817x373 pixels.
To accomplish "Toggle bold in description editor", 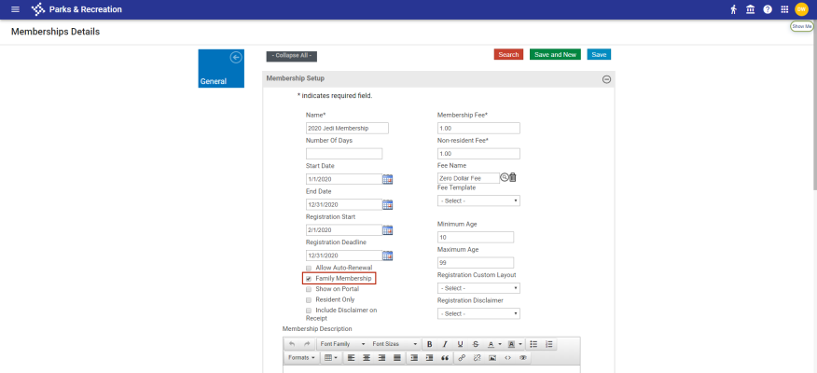I will pos(429,344).
